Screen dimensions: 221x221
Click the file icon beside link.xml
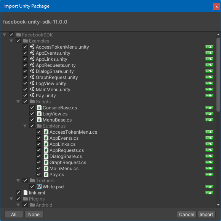click(x=26, y=193)
